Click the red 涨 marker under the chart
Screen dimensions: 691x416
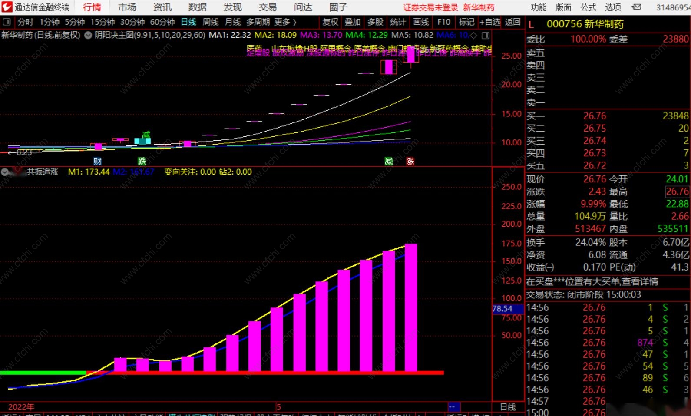[410, 161]
